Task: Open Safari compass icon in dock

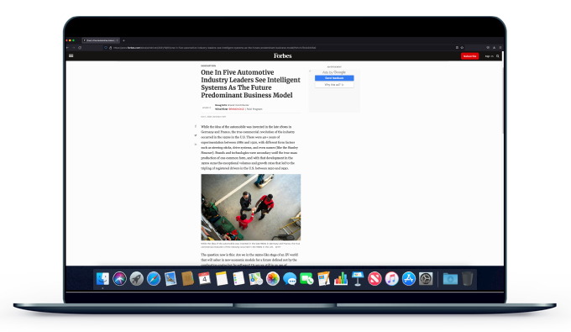Action: click(x=154, y=279)
